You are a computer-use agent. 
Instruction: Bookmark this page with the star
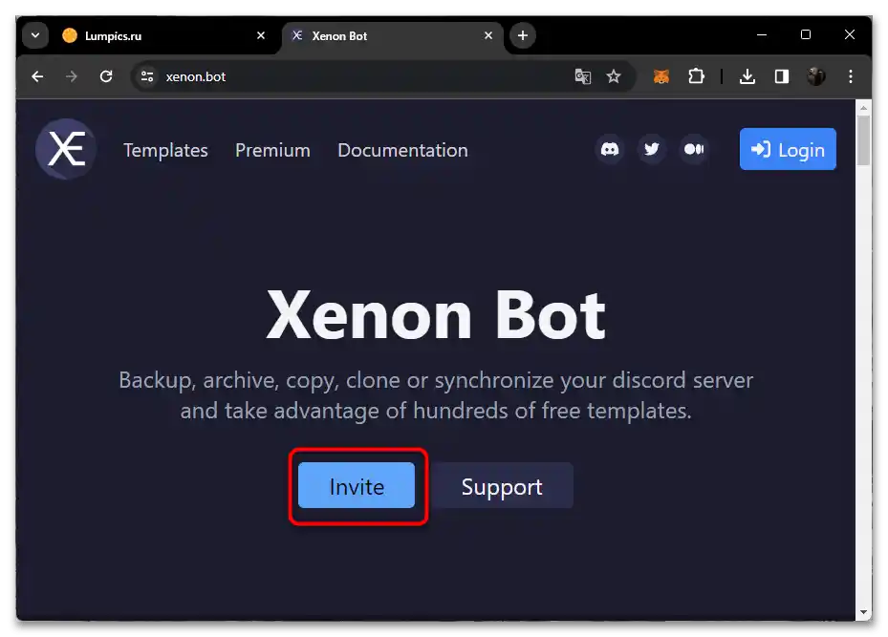click(x=614, y=76)
